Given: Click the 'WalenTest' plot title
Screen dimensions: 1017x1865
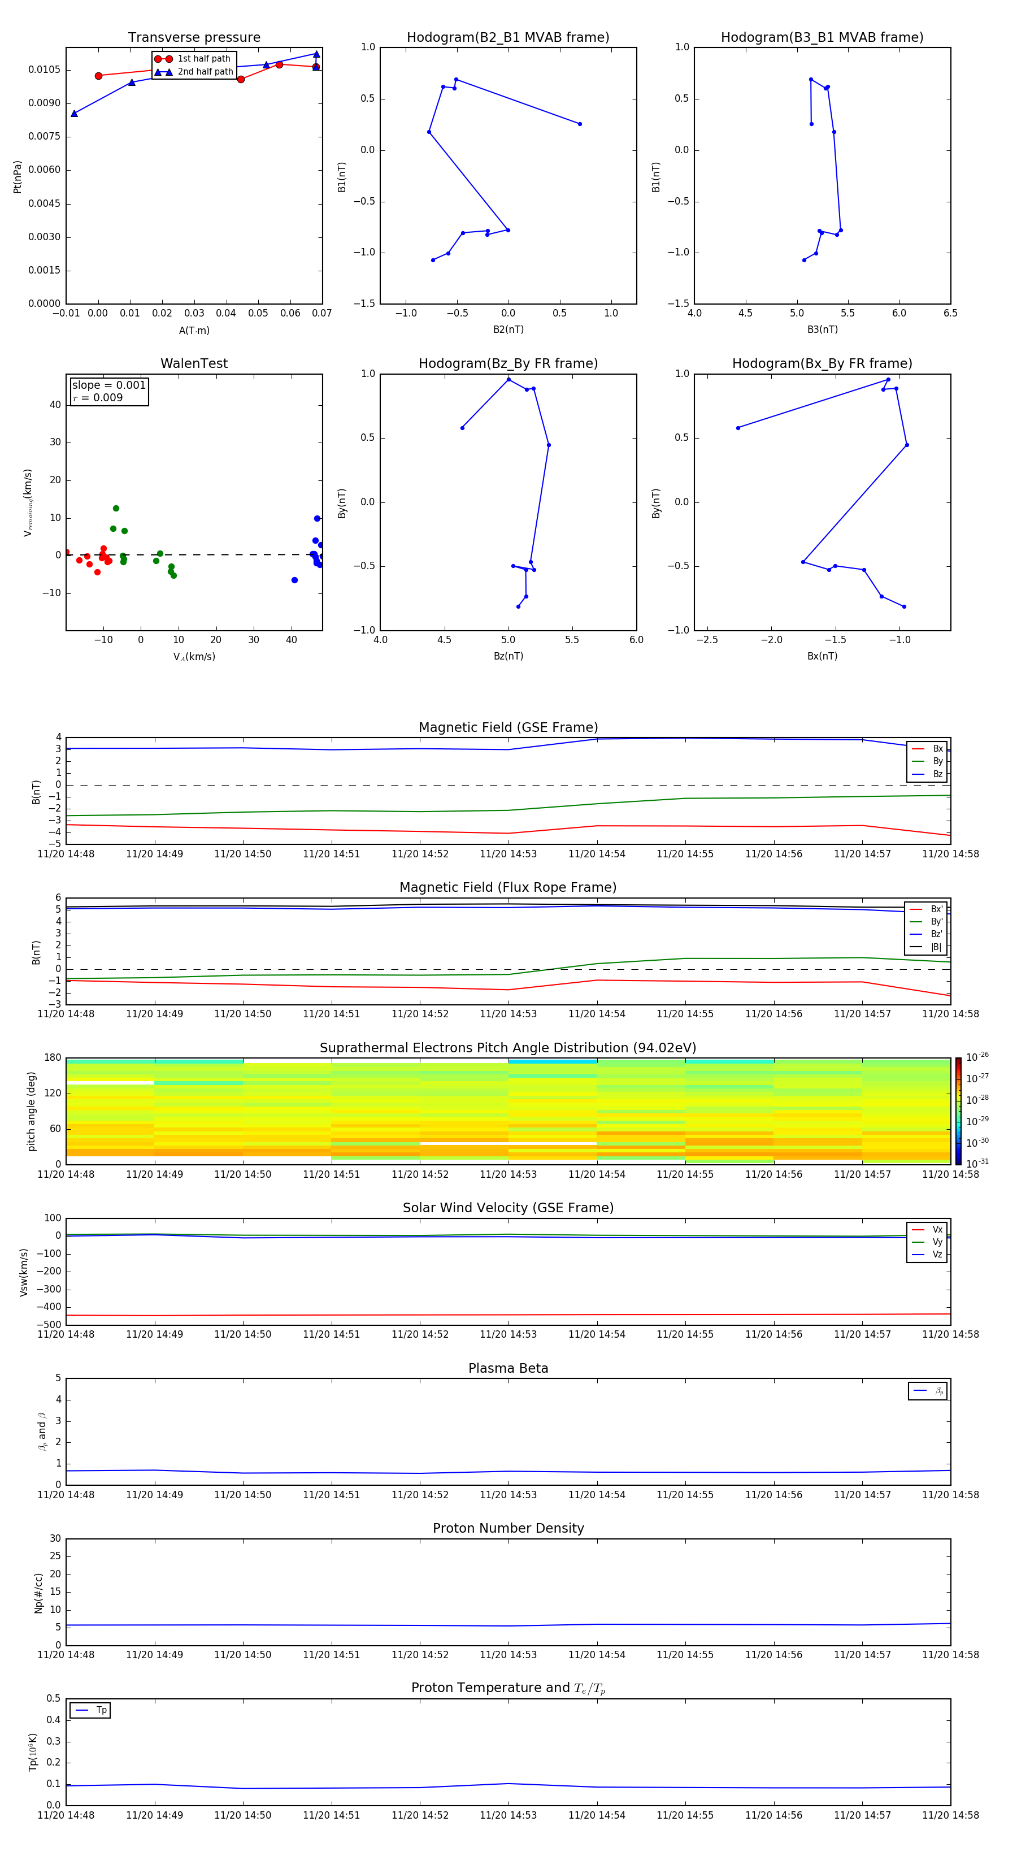Looking at the screenshot, I should pos(194,363).
